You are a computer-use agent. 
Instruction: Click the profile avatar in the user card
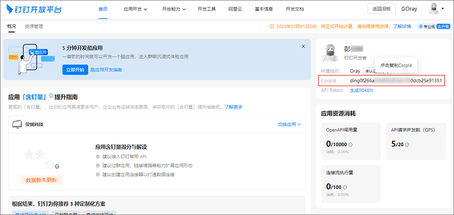[x=330, y=53]
